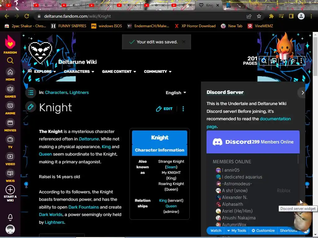Open the browser profile avatar
Screen dimensions: 318x238
301,16
